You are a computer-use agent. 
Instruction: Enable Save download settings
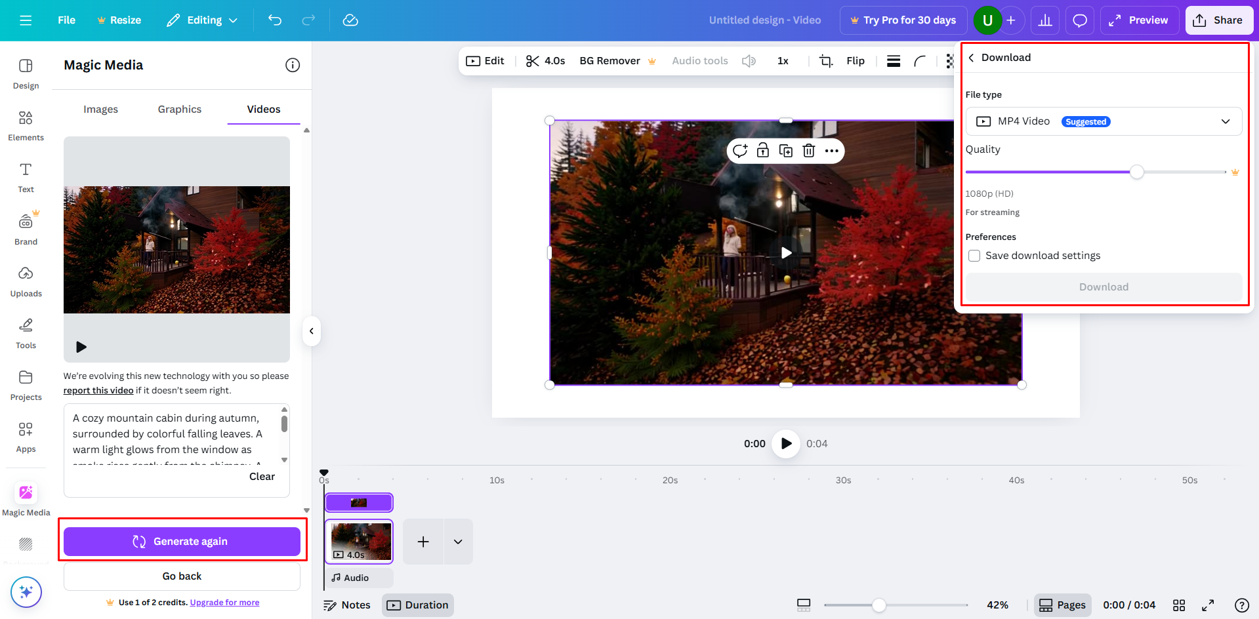tap(974, 256)
